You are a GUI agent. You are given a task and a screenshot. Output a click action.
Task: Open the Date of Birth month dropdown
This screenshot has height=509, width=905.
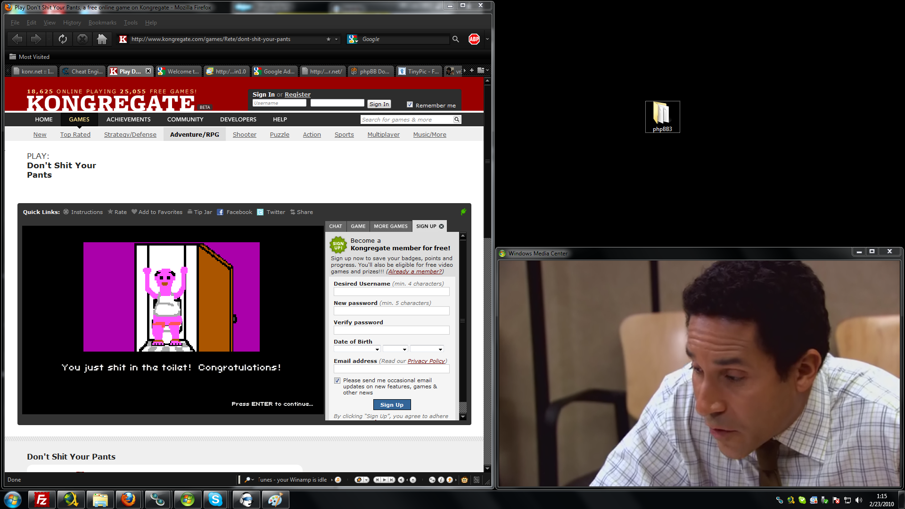[357, 349]
